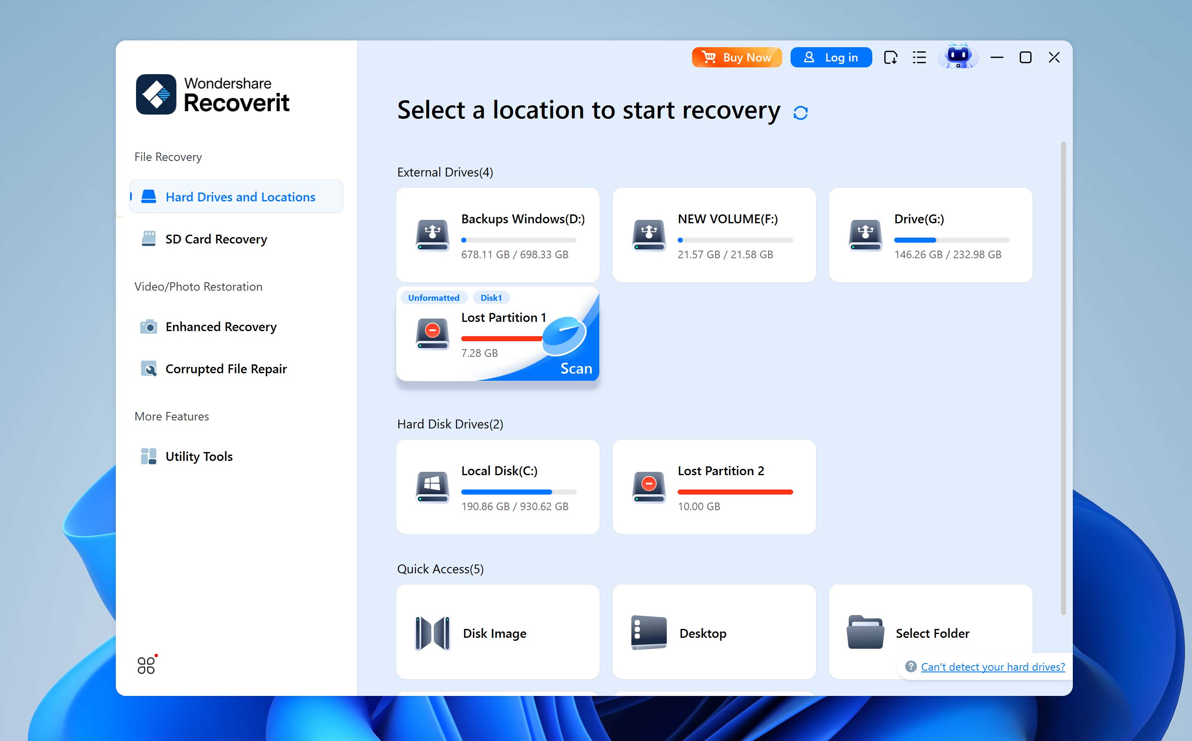Screen dimensions: 1192x741
Task: Select the Lost Partition 2 name
Action: pos(721,471)
